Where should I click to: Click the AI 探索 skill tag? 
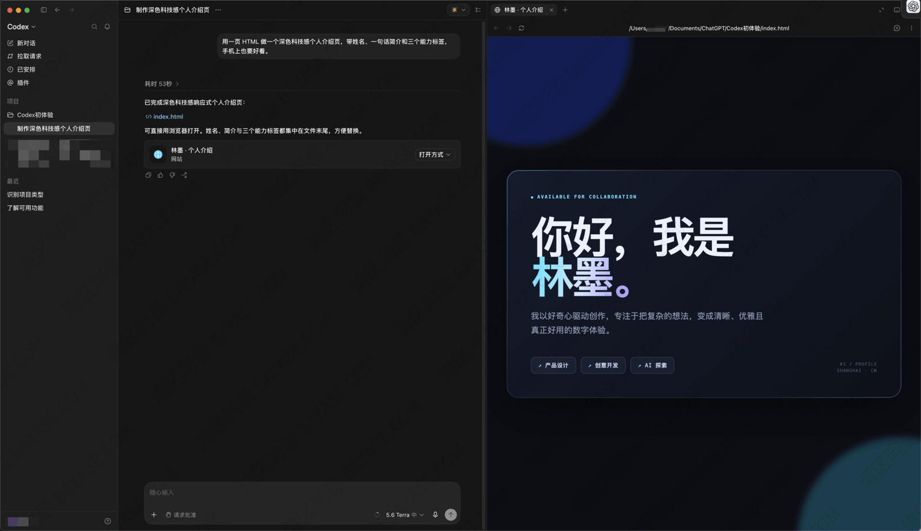click(652, 365)
